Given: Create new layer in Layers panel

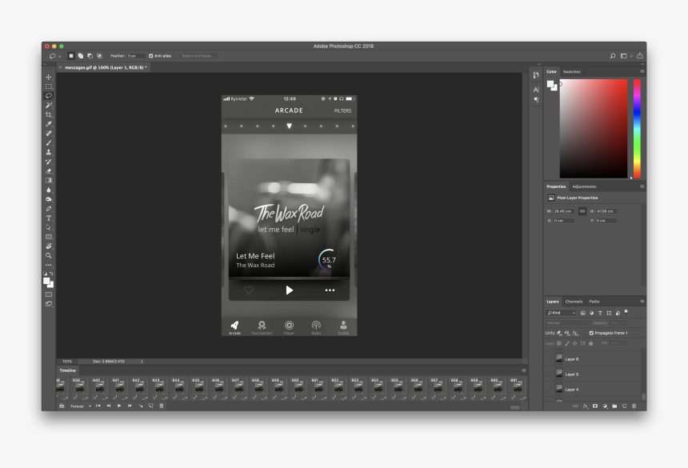Looking at the screenshot, I should [x=624, y=406].
